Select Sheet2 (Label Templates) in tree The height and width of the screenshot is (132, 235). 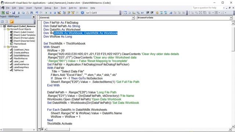click(25, 35)
